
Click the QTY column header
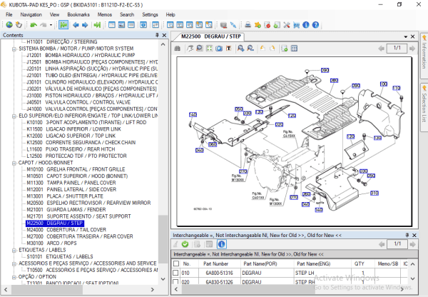[x=360, y=263]
